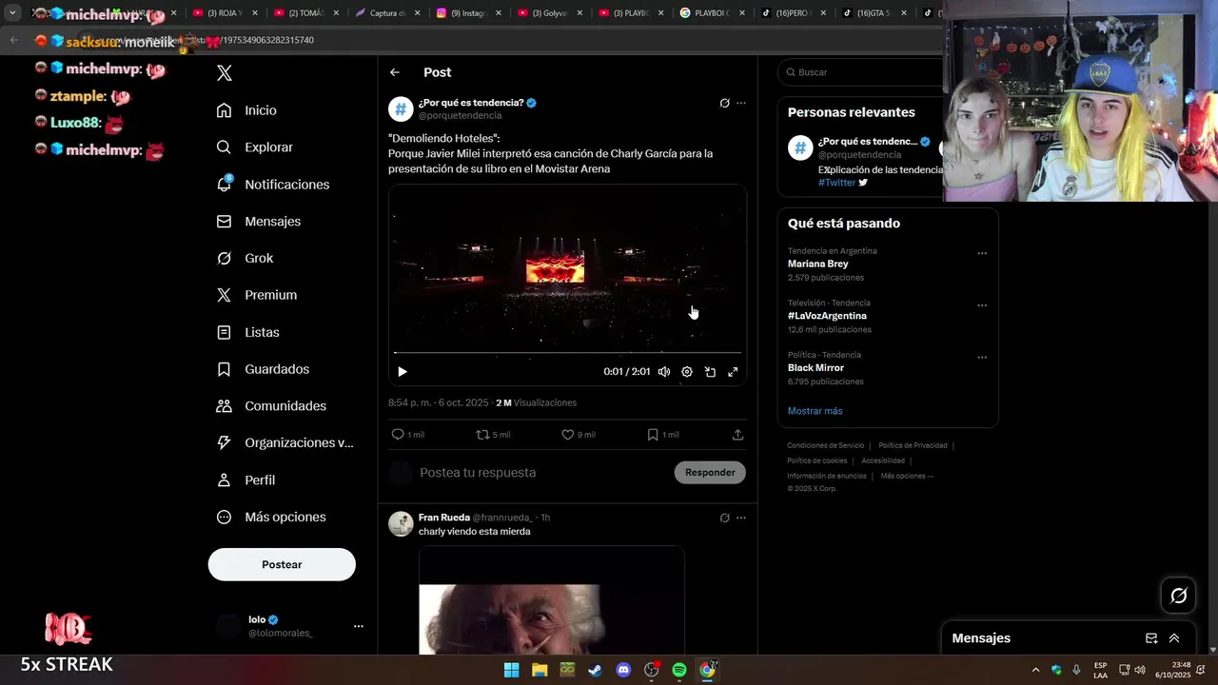Open more options on Fran Rueda's reply
1218x685 pixels.
(x=741, y=519)
